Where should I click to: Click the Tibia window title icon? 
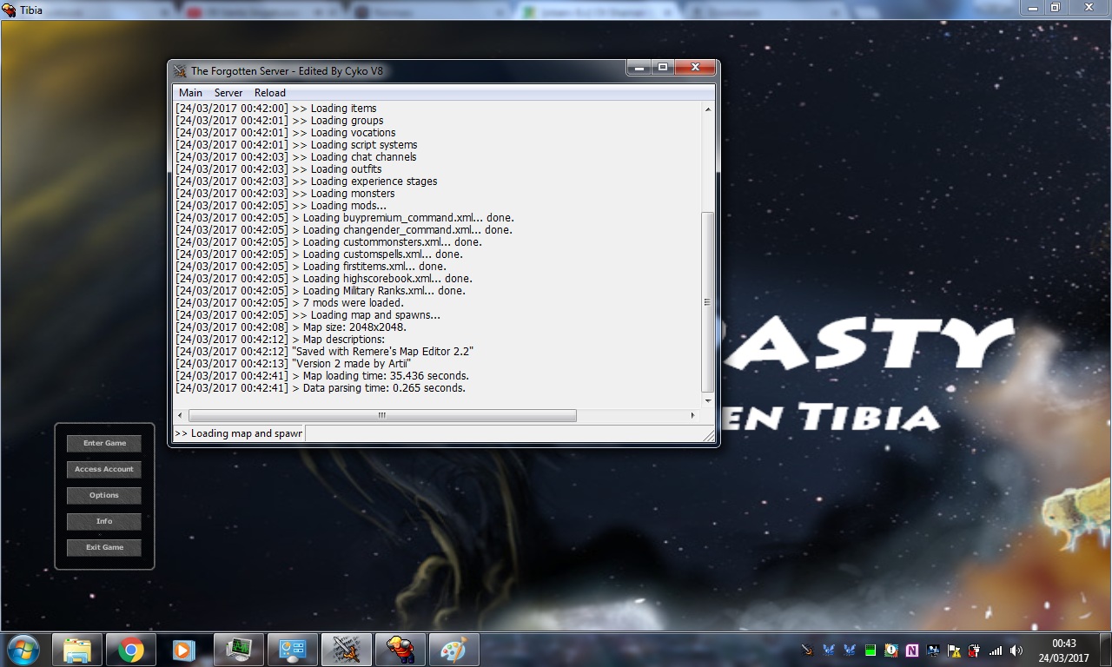(x=10, y=10)
